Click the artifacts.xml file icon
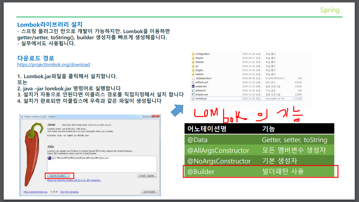The width and height of the screenshot is (359, 202). tap(193, 82)
